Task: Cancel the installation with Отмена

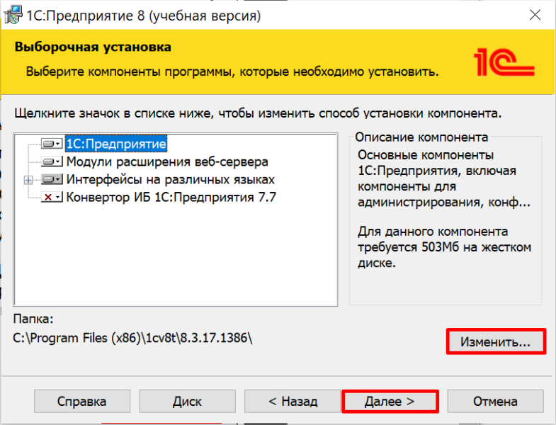Action: tap(495, 402)
